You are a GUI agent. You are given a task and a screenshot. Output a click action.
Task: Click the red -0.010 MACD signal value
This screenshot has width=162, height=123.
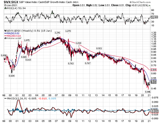click(43, 99)
